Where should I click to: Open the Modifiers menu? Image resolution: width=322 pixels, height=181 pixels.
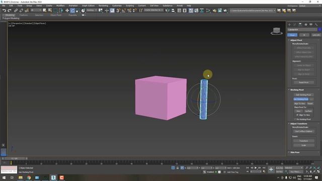tap(60, 6)
